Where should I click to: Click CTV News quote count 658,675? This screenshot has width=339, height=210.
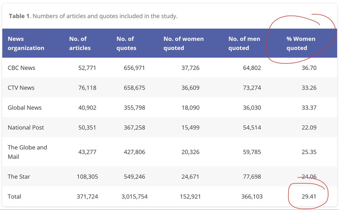(x=134, y=88)
